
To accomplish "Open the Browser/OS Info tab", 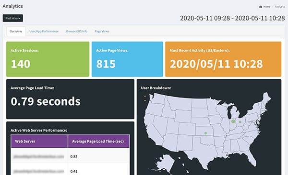I will tap(77, 31).
